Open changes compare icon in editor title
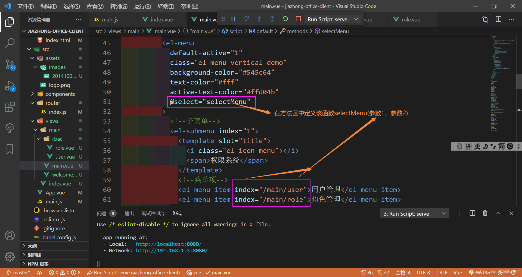Screen dimensions: 522x277 [485, 19]
